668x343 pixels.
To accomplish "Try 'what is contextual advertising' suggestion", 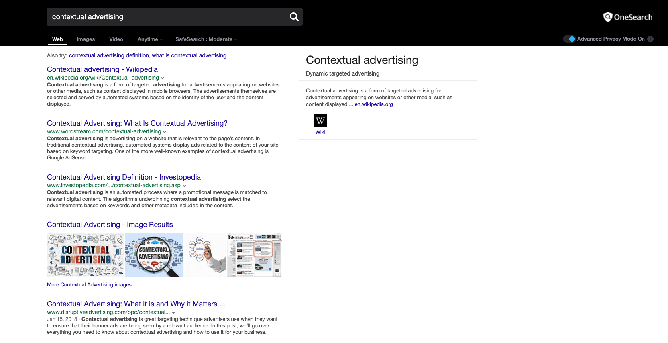I will coord(189,55).
